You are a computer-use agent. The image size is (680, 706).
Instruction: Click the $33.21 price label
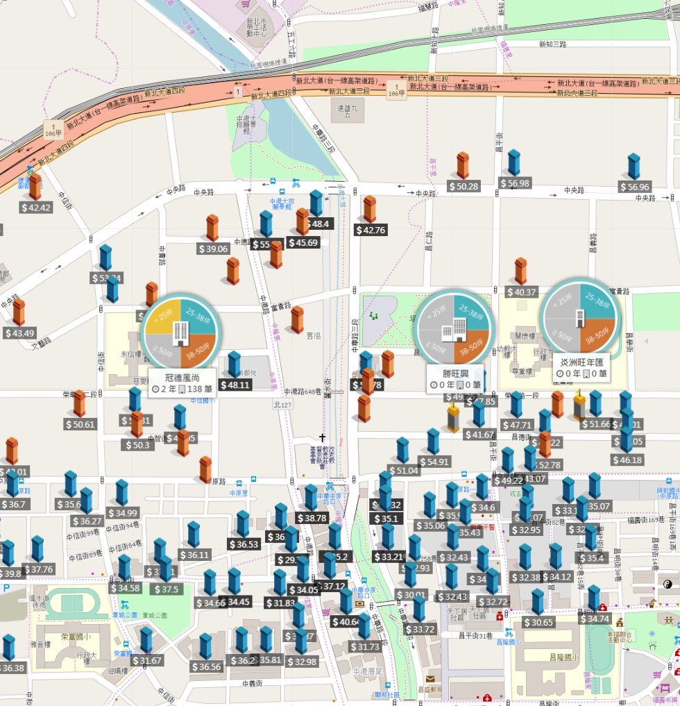pos(389,557)
